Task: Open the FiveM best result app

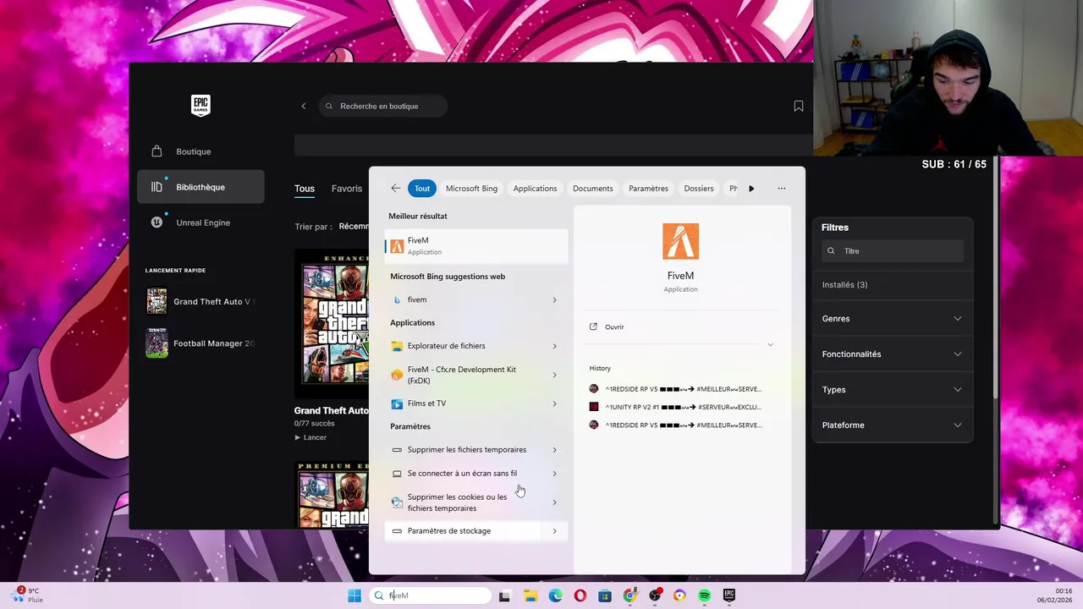Action: (x=477, y=245)
